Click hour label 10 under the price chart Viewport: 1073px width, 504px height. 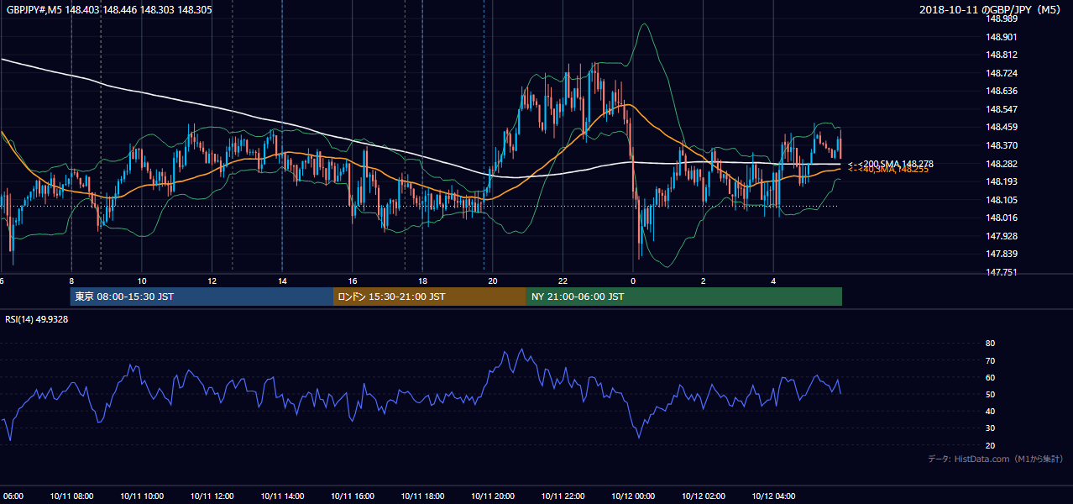tap(142, 281)
